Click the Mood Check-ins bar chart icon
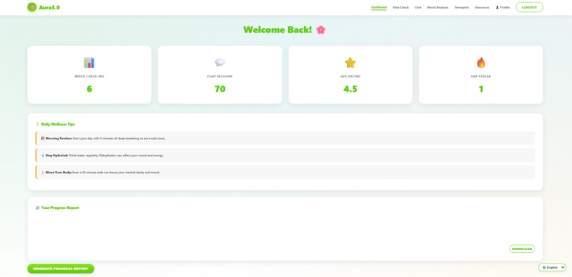Image resolution: width=572 pixels, height=277 pixels. pyautogui.click(x=89, y=63)
